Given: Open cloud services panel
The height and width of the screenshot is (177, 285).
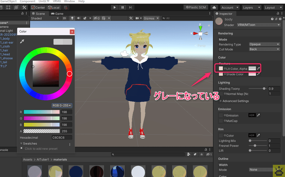Looking at the screenshot, I should pyautogui.click(x=214, y=7).
